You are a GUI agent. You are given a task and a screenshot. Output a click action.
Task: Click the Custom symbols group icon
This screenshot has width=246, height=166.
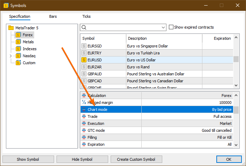(x=18, y=63)
